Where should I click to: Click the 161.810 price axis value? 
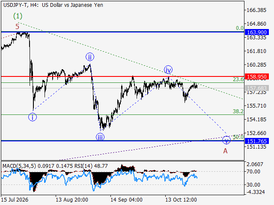256,51
